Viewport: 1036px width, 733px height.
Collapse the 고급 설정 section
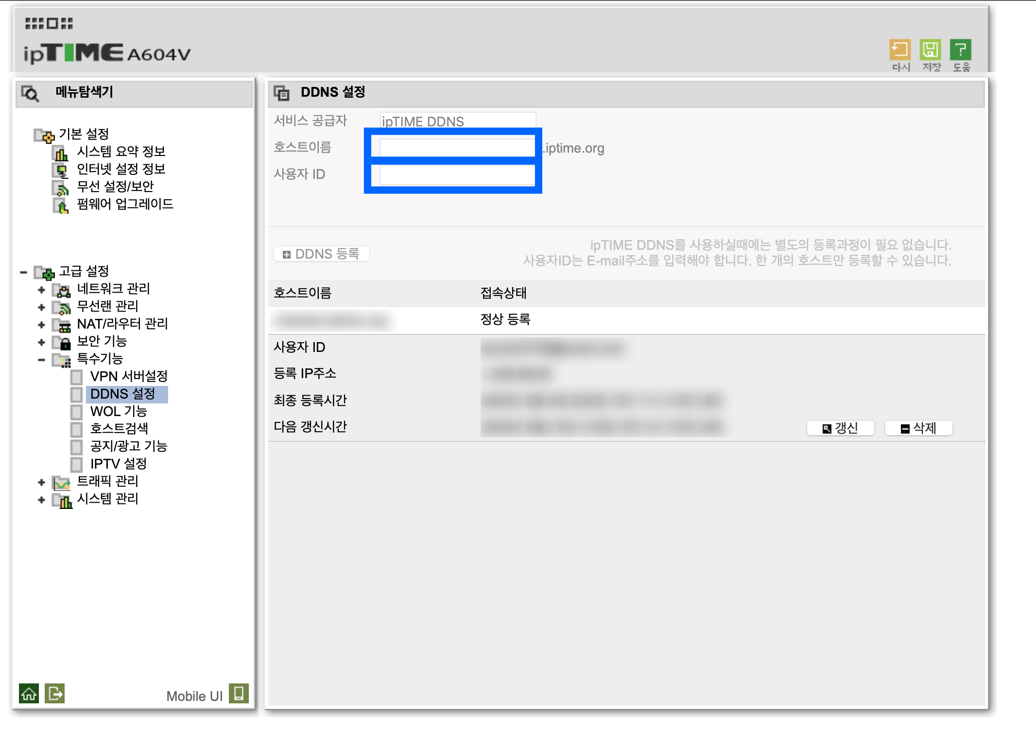point(23,272)
